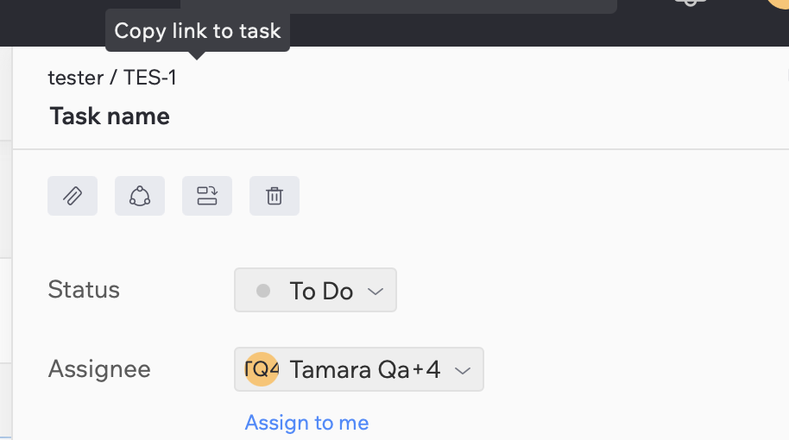Click the gray status dot beside To Do
Viewport: 789px width, 440px height.
[x=263, y=291]
